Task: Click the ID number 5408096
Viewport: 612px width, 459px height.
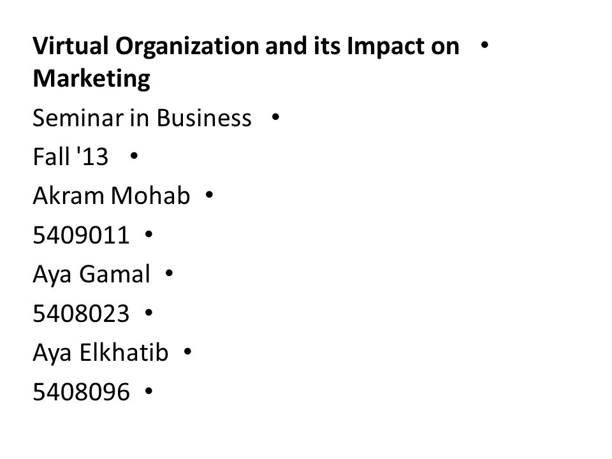Action: tap(81, 392)
